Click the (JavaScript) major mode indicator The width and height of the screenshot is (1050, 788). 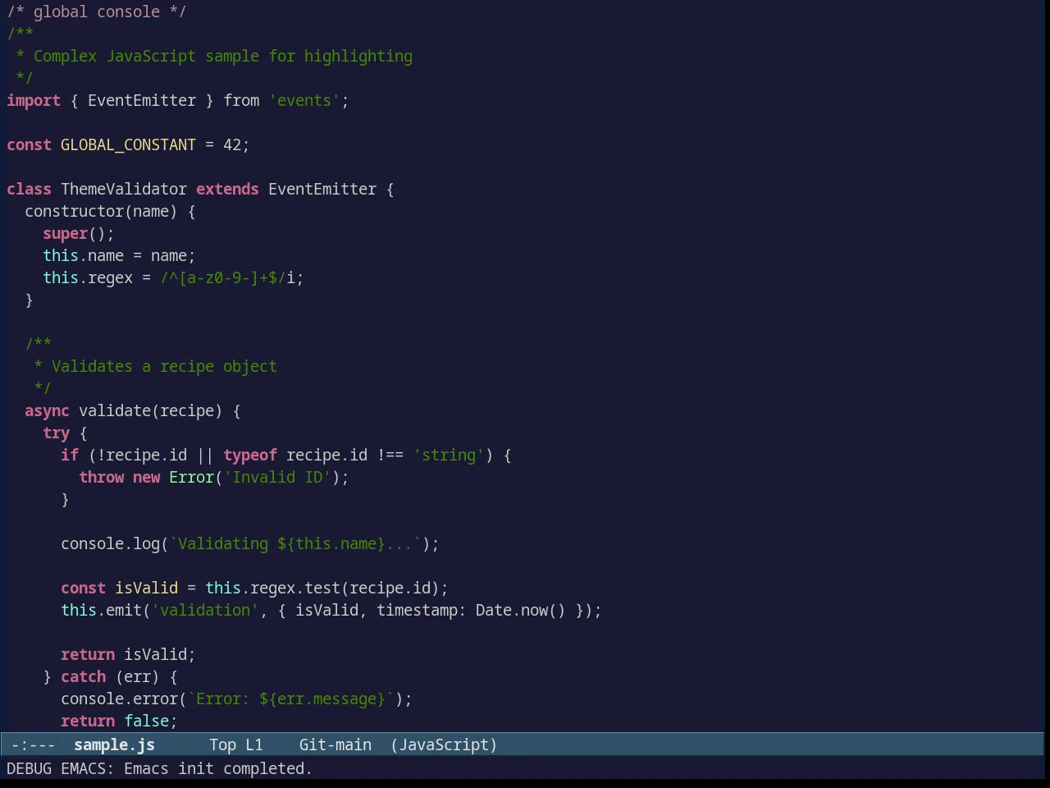[x=444, y=744]
